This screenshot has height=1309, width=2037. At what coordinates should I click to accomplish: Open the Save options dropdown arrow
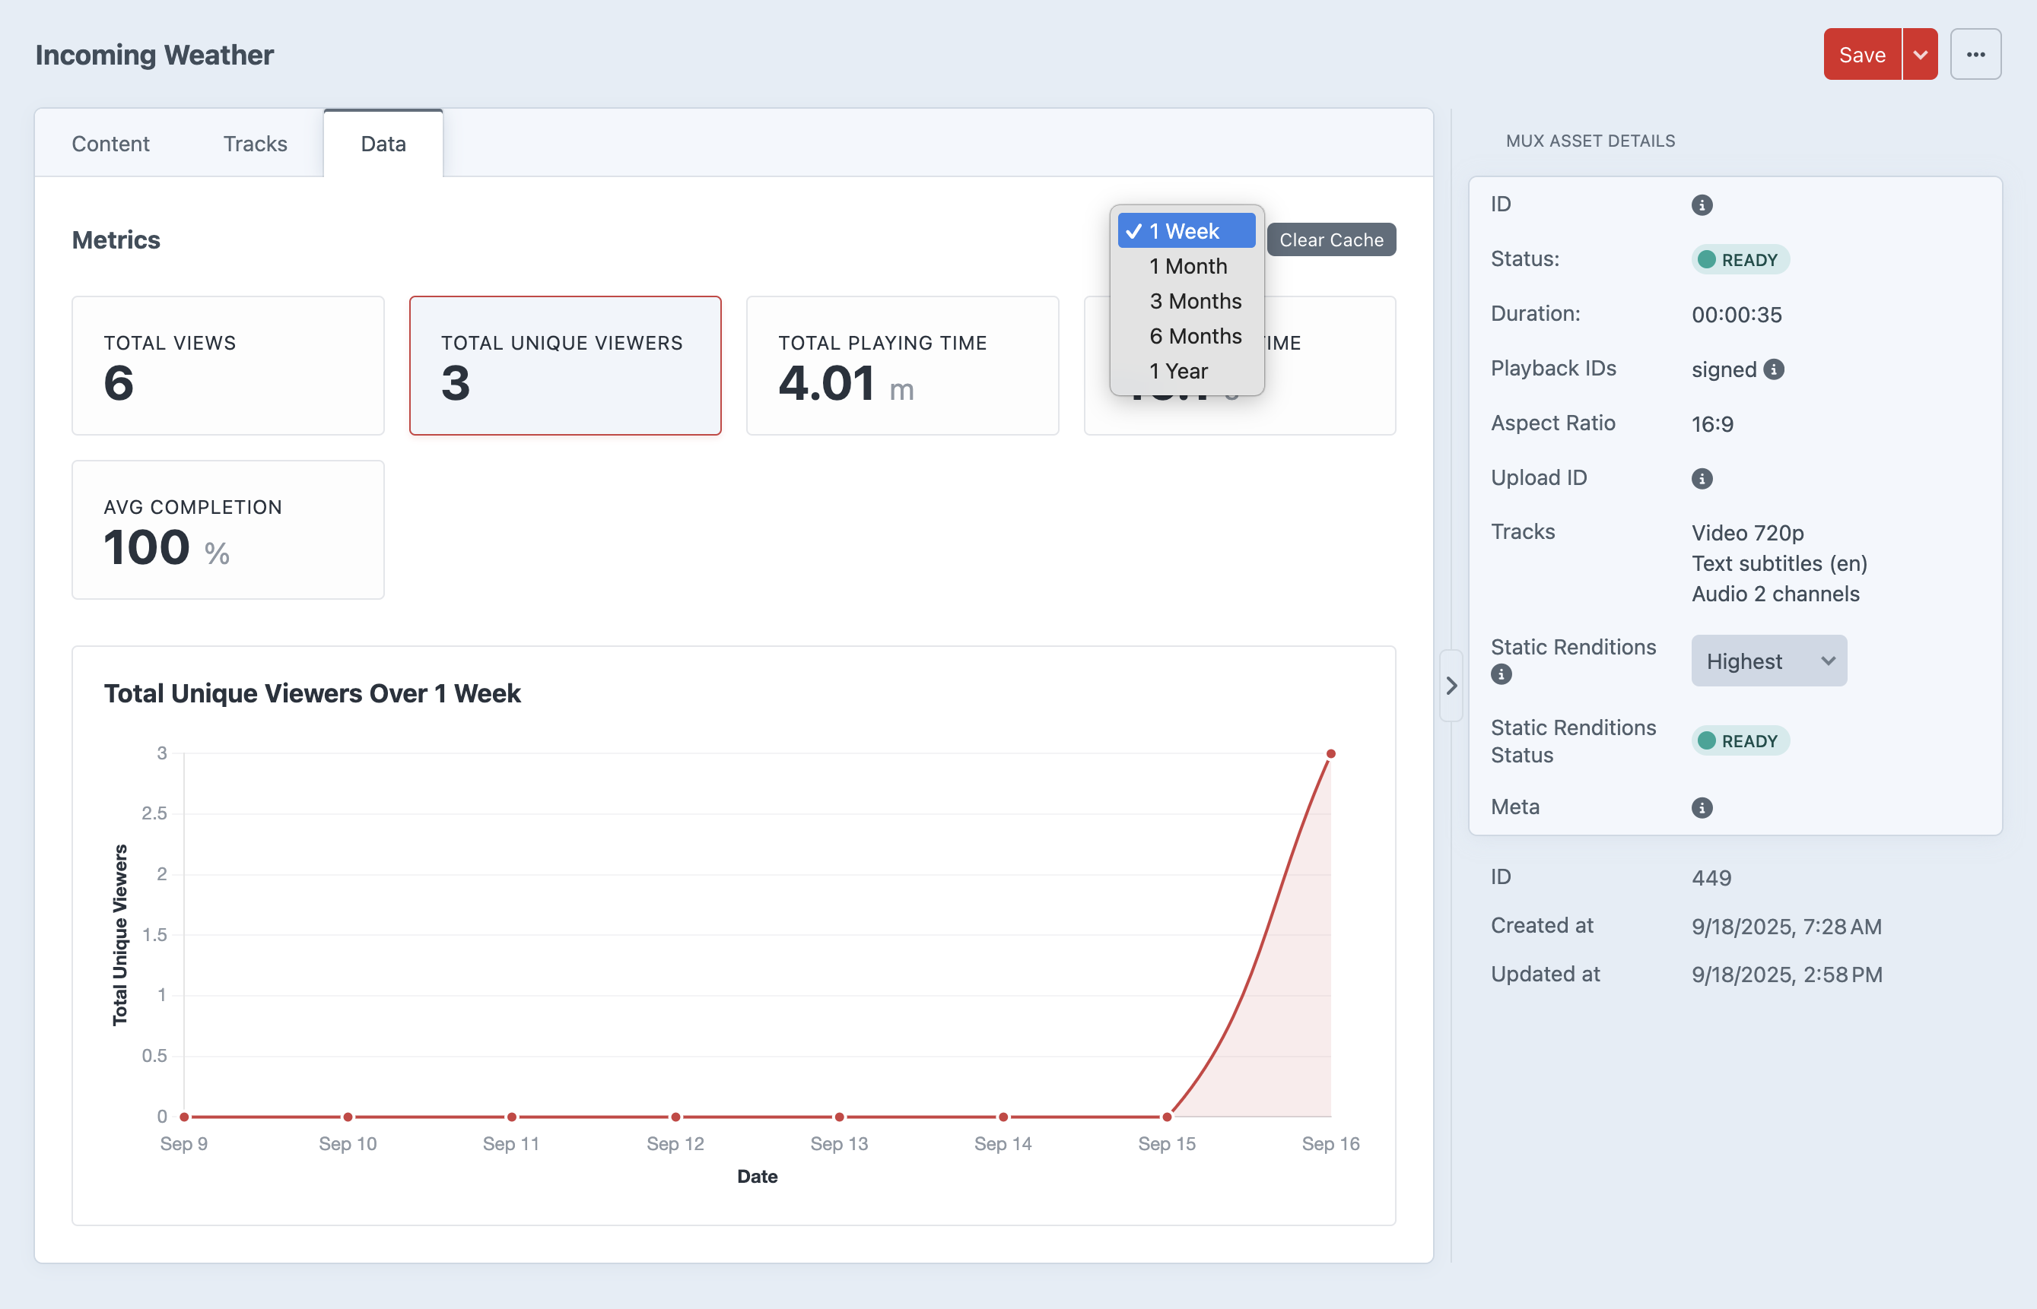click(x=1920, y=55)
